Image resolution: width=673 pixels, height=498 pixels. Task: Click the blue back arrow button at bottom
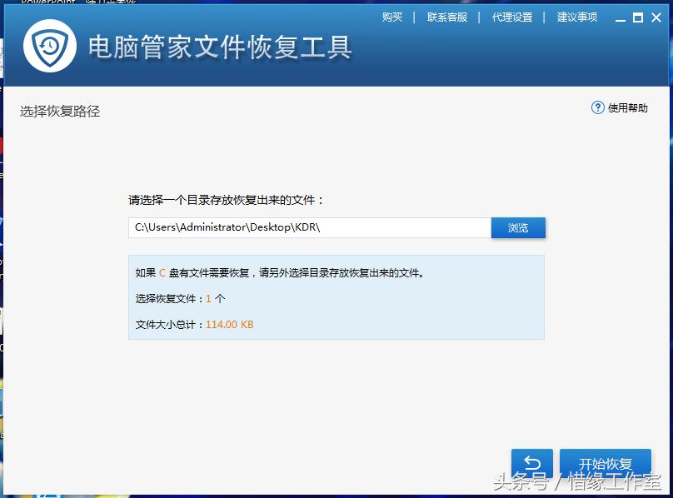click(x=531, y=463)
